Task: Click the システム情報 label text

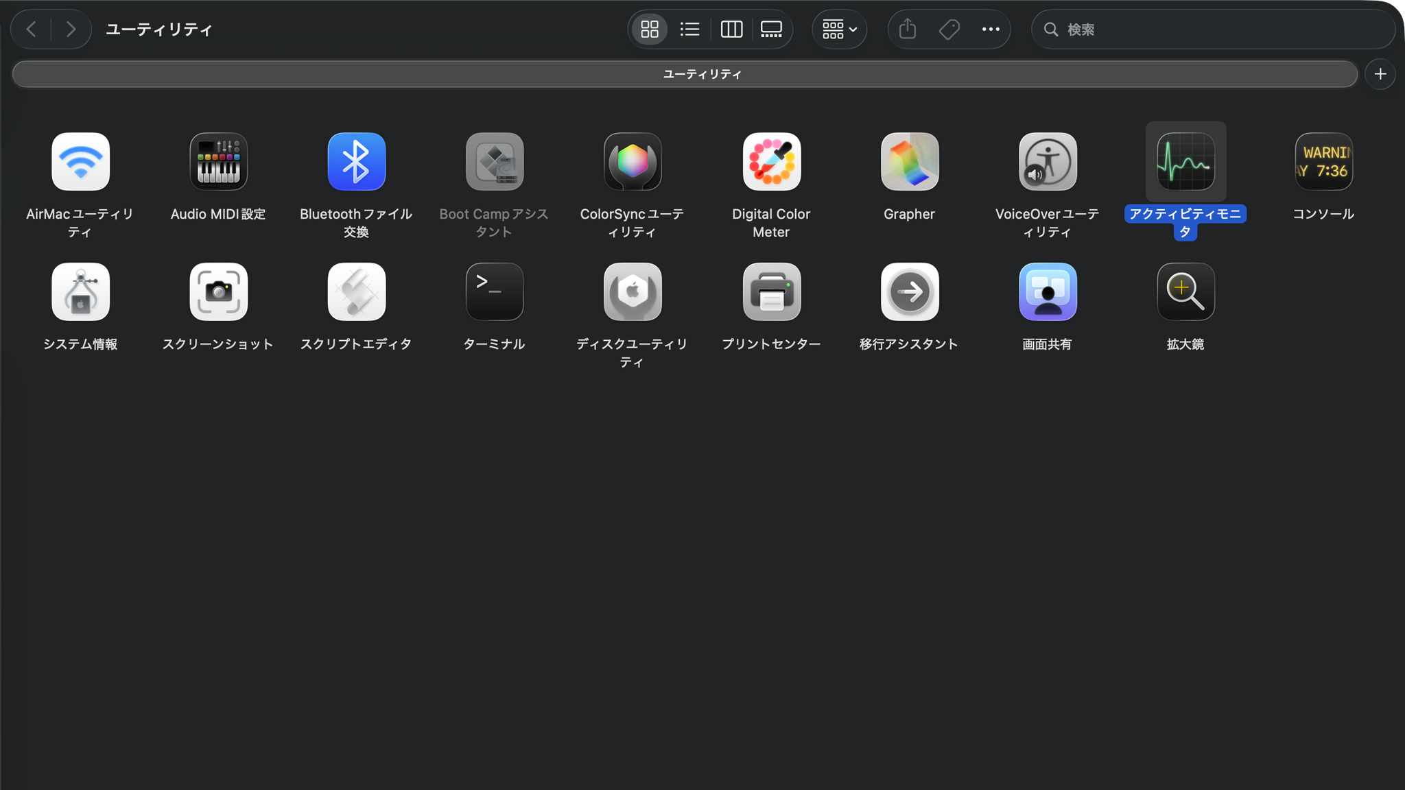Action: tap(80, 344)
